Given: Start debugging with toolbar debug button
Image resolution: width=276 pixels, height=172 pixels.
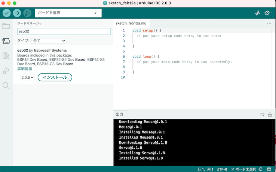Looking at the screenshot, I should (27, 13).
